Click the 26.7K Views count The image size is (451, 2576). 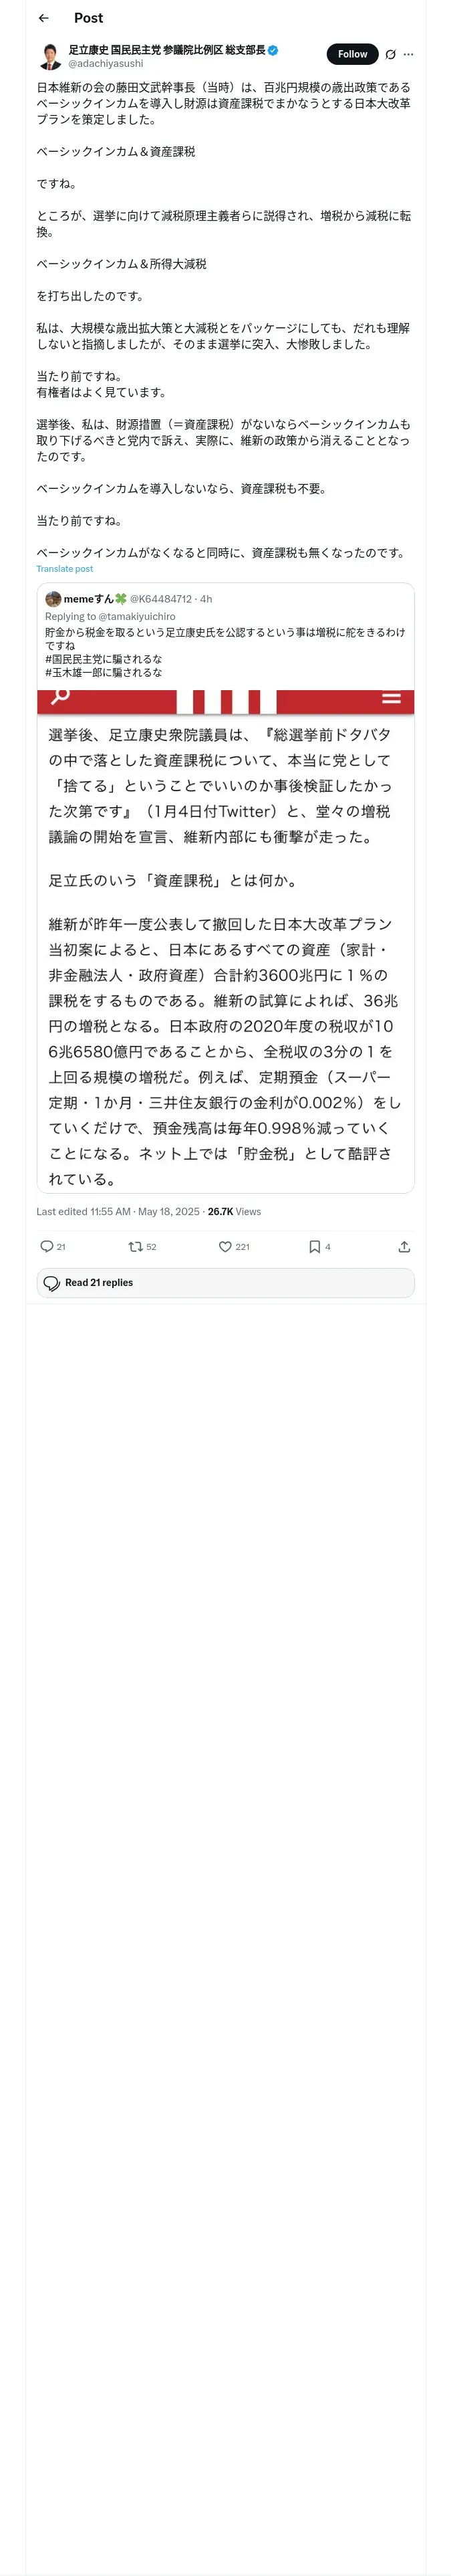click(234, 1211)
